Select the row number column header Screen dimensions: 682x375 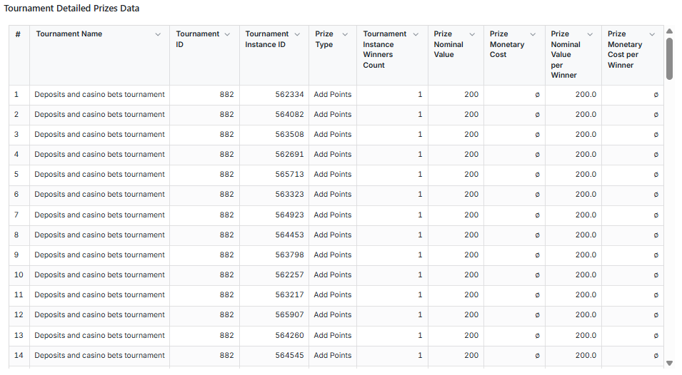[18, 34]
